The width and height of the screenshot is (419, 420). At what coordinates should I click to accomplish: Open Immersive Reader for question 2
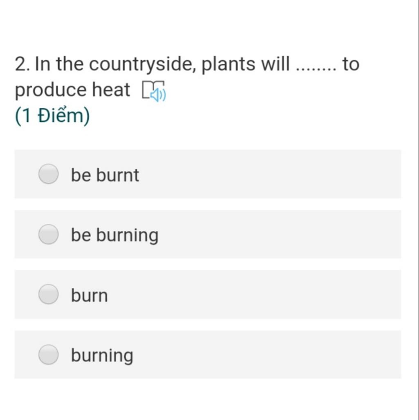click(154, 91)
